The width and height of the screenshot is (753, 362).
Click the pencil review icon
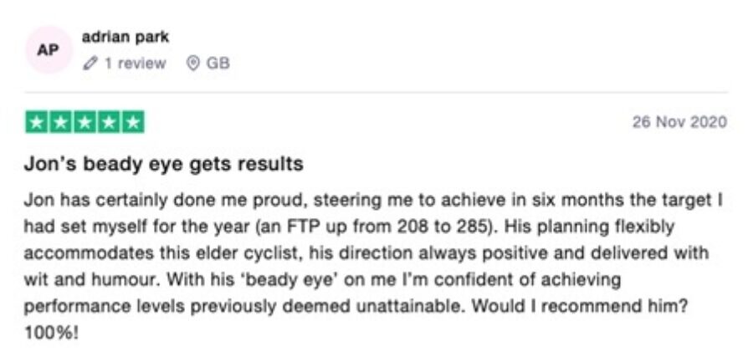tap(90, 64)
